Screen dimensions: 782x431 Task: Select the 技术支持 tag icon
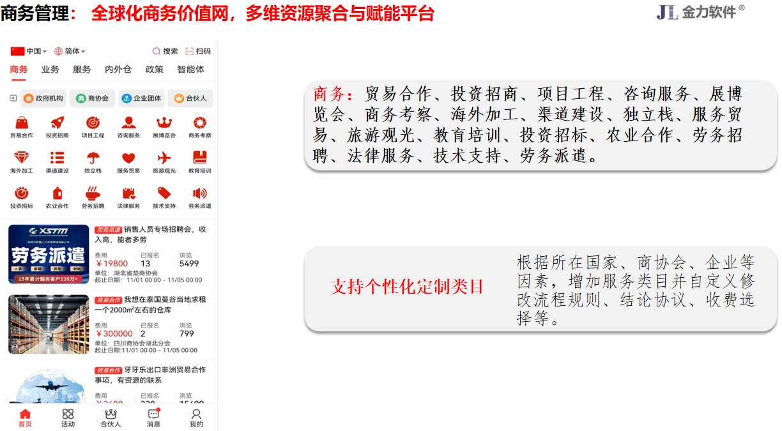164,194
